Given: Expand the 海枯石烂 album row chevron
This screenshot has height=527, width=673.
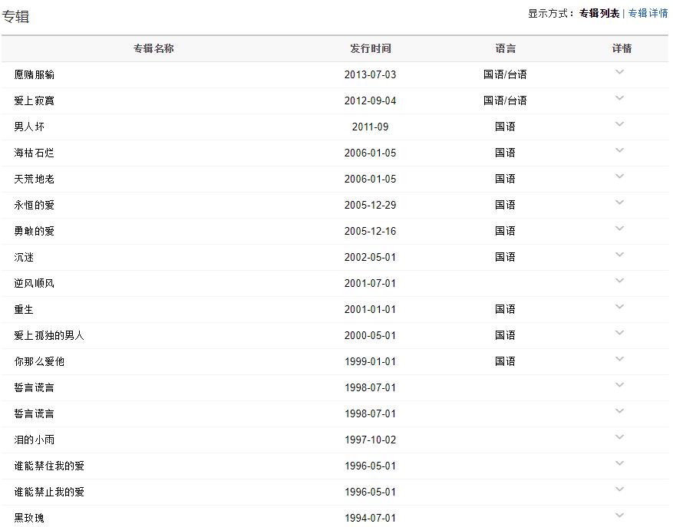Looking at the screenshot, I should pos(620,150).
